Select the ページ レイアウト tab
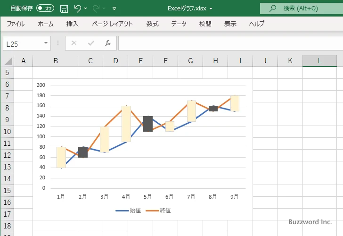Viewport: 343px width, 236px height. [112, 24]
